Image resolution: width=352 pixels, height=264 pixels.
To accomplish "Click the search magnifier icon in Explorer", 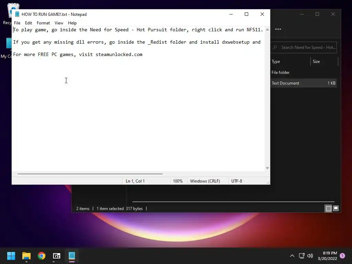I will (x=275, y=47).
